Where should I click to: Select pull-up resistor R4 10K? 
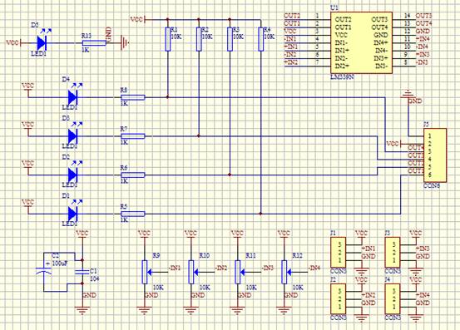(260, 39)
